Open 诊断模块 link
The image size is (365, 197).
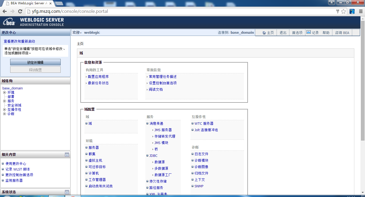coord(201,160)
